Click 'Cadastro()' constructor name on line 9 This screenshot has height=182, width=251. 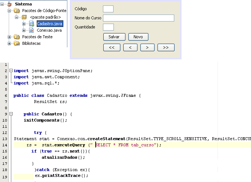pos(54,114)
